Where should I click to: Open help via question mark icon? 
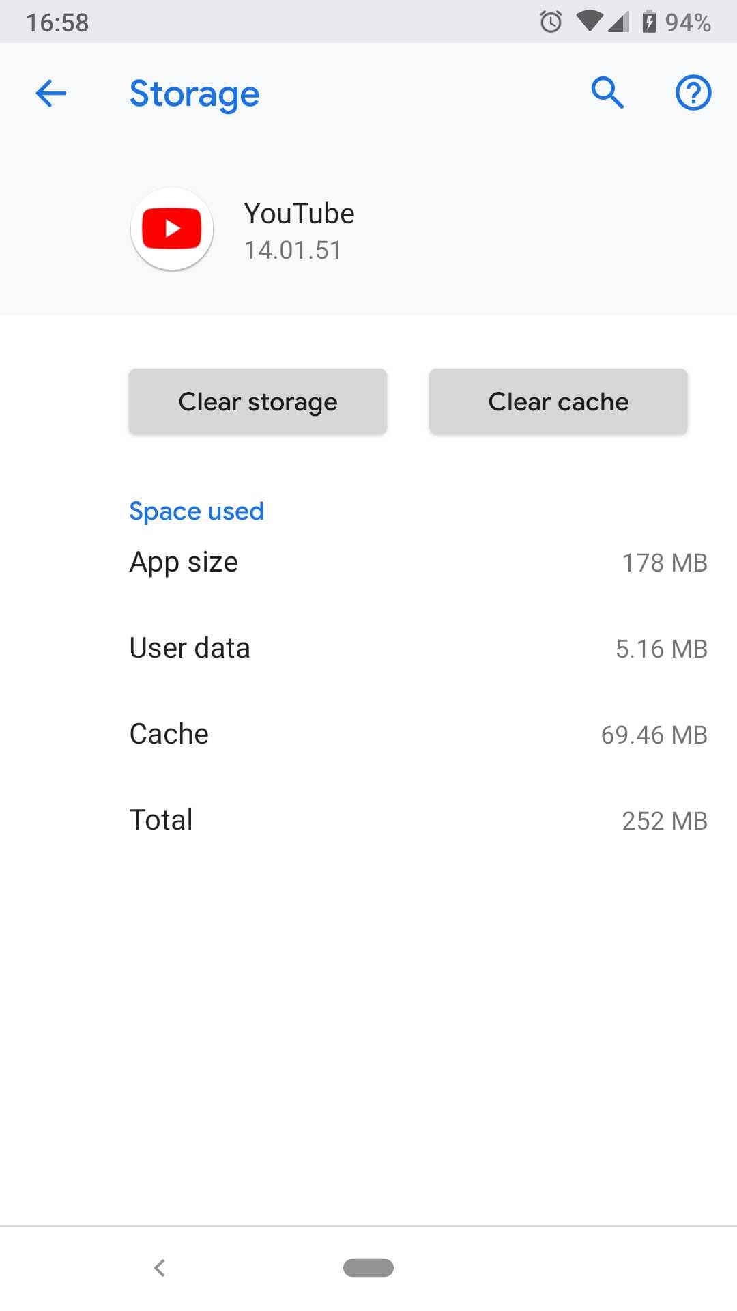pos(693,93)
